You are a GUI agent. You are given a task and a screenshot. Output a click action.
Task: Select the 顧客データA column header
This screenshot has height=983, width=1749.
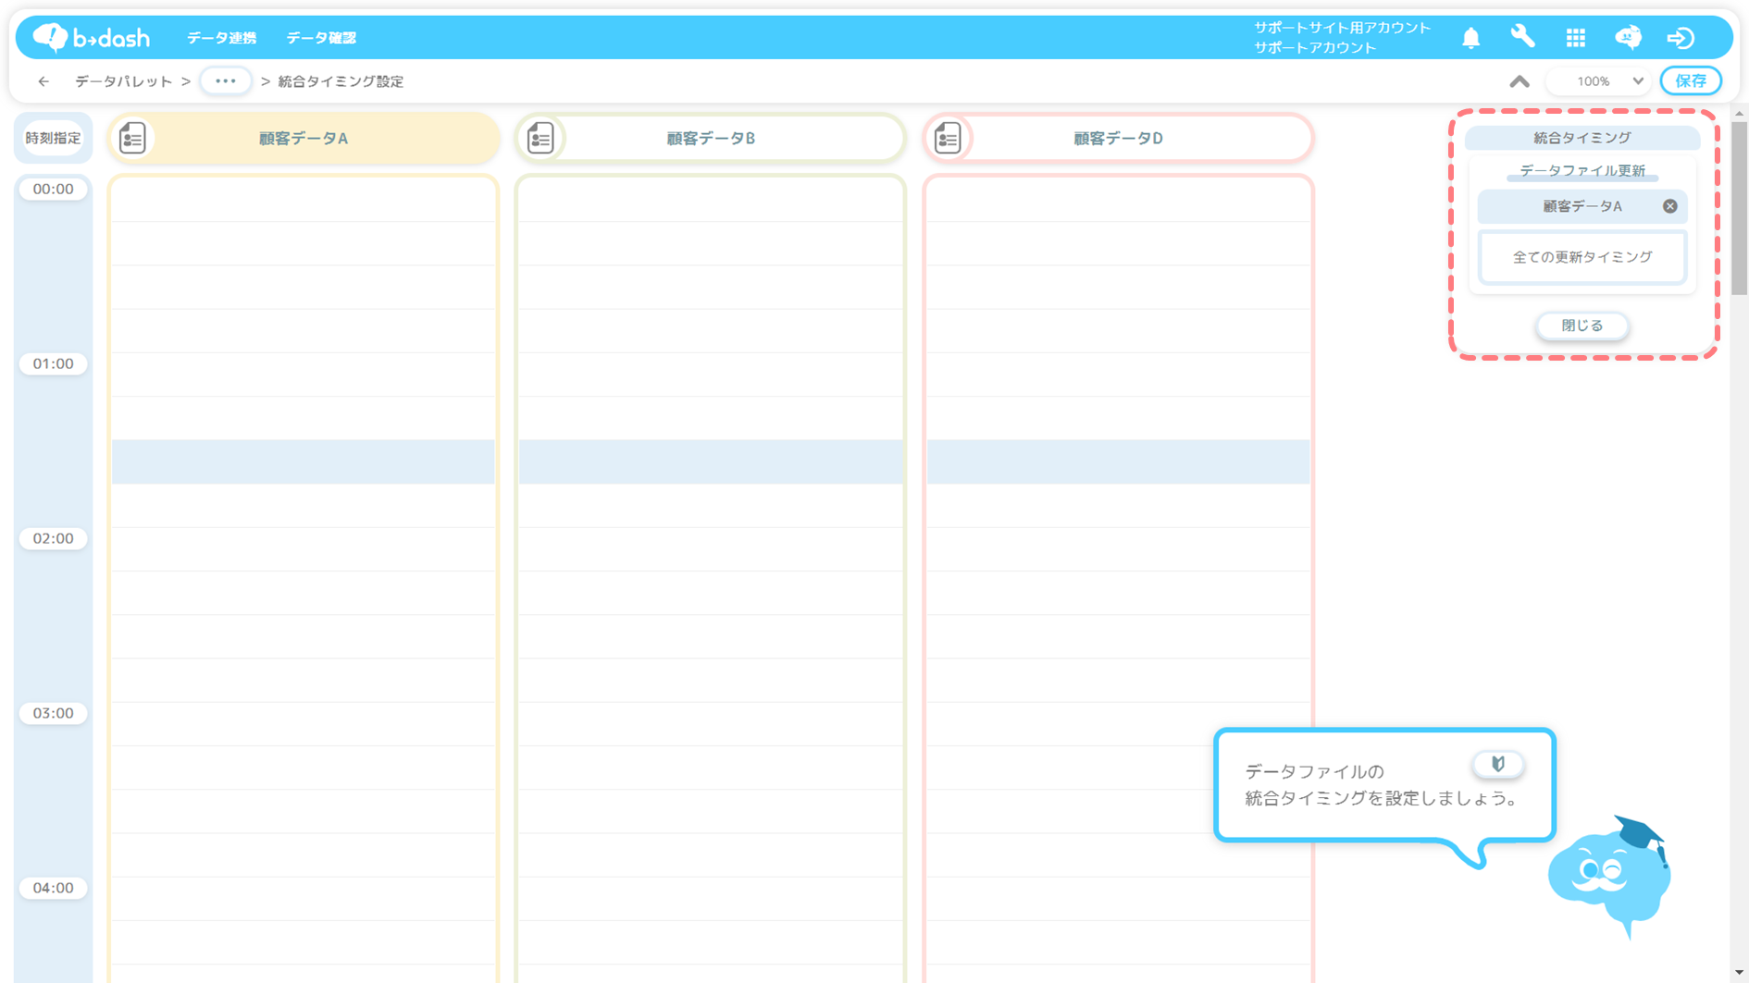point(304,138)
